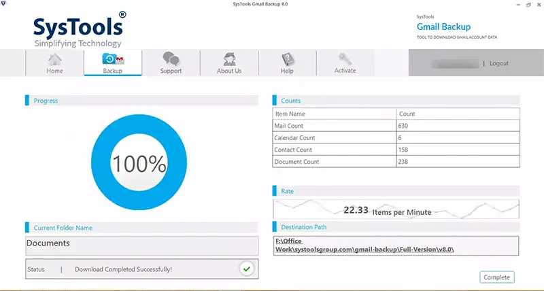This screenshot has height=291, width=544.
Task: Click the Gmail Backup product title
Action: (x=444, y=27)
